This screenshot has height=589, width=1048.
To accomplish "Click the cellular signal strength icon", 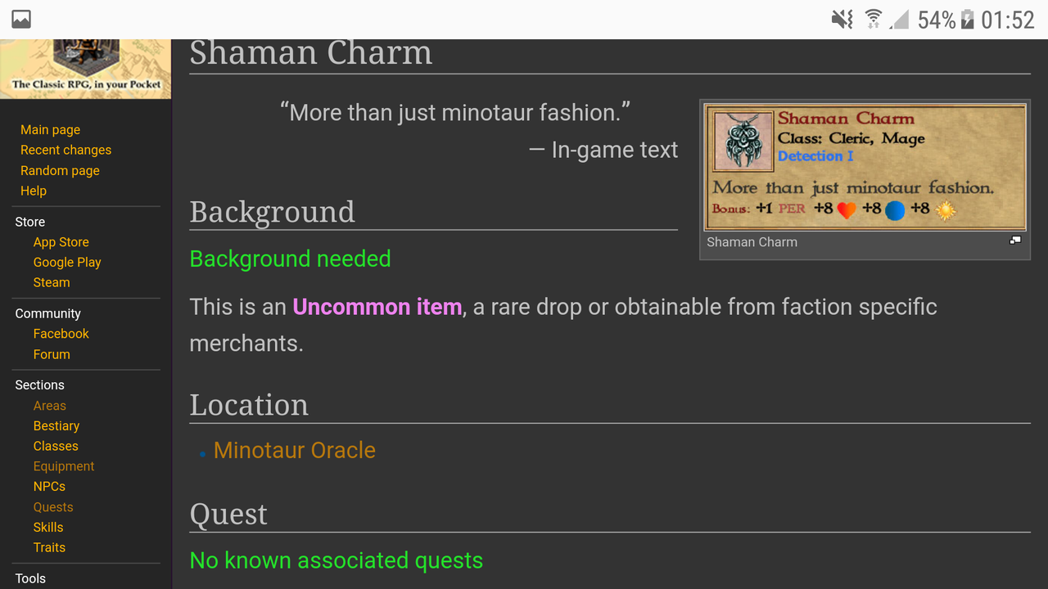I will 899,20.
